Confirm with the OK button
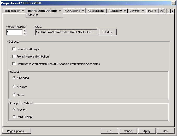Screen dimensions: 177x136 click(109, 131)
